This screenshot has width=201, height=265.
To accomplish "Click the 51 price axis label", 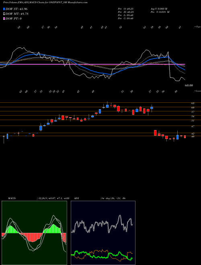I will pyautogui.click(x=193, y=121).
